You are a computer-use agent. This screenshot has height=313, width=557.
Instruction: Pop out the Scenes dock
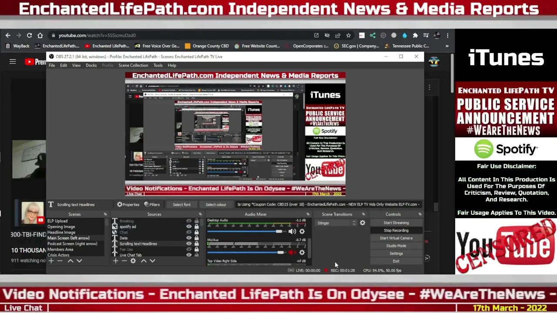pos(105,214)
